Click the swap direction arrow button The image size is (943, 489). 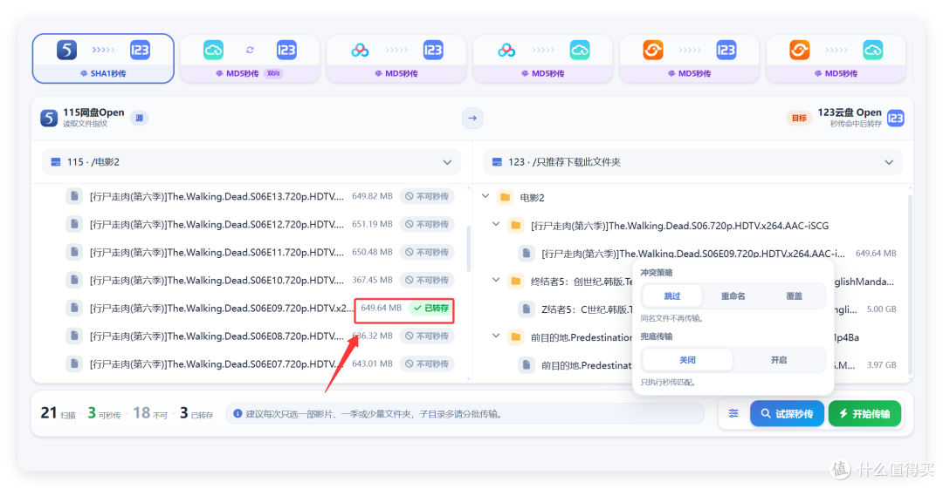[472, 118]
